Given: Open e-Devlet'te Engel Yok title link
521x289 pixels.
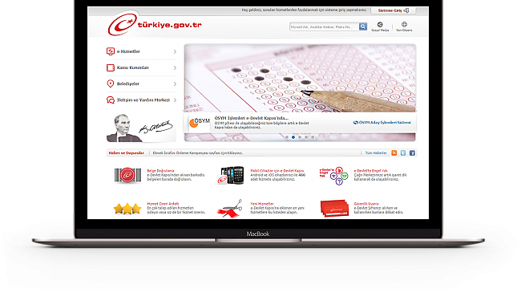Looking at the screenshot, I should (370, 170).
